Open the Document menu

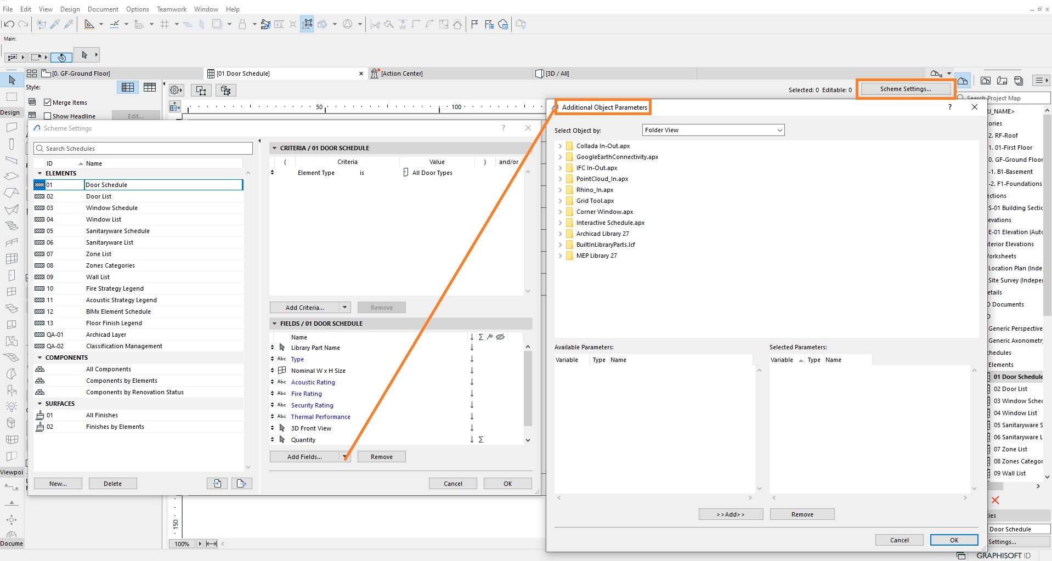coord(103,9)
